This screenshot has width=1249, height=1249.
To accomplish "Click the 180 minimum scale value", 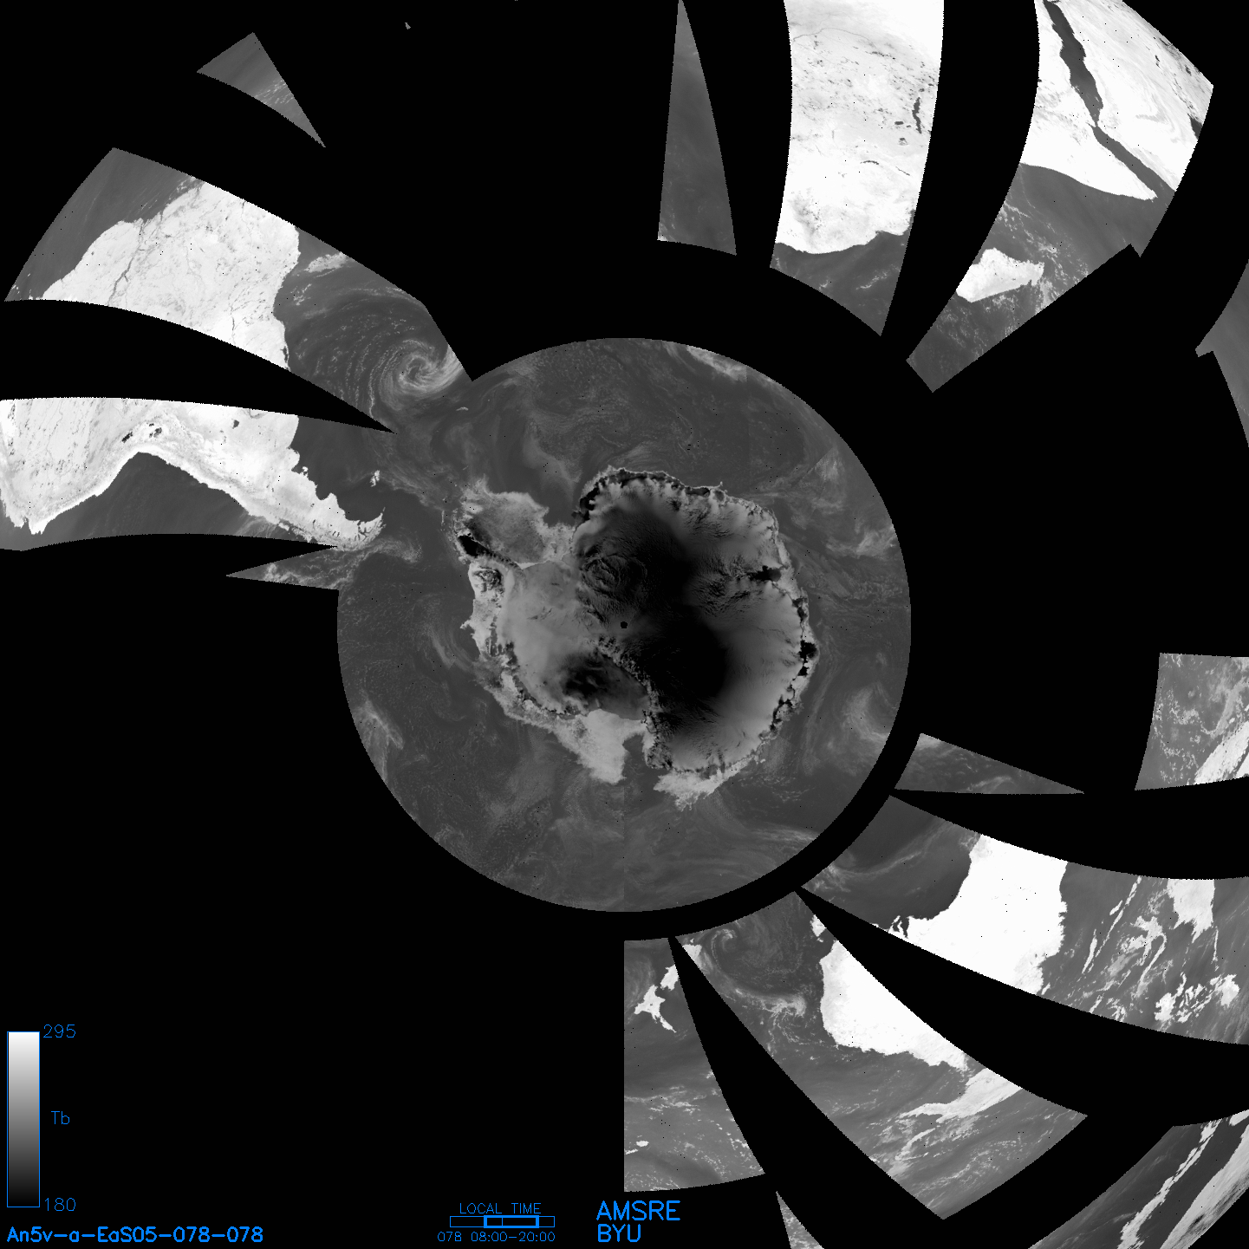I will [x=60, y=1205].
